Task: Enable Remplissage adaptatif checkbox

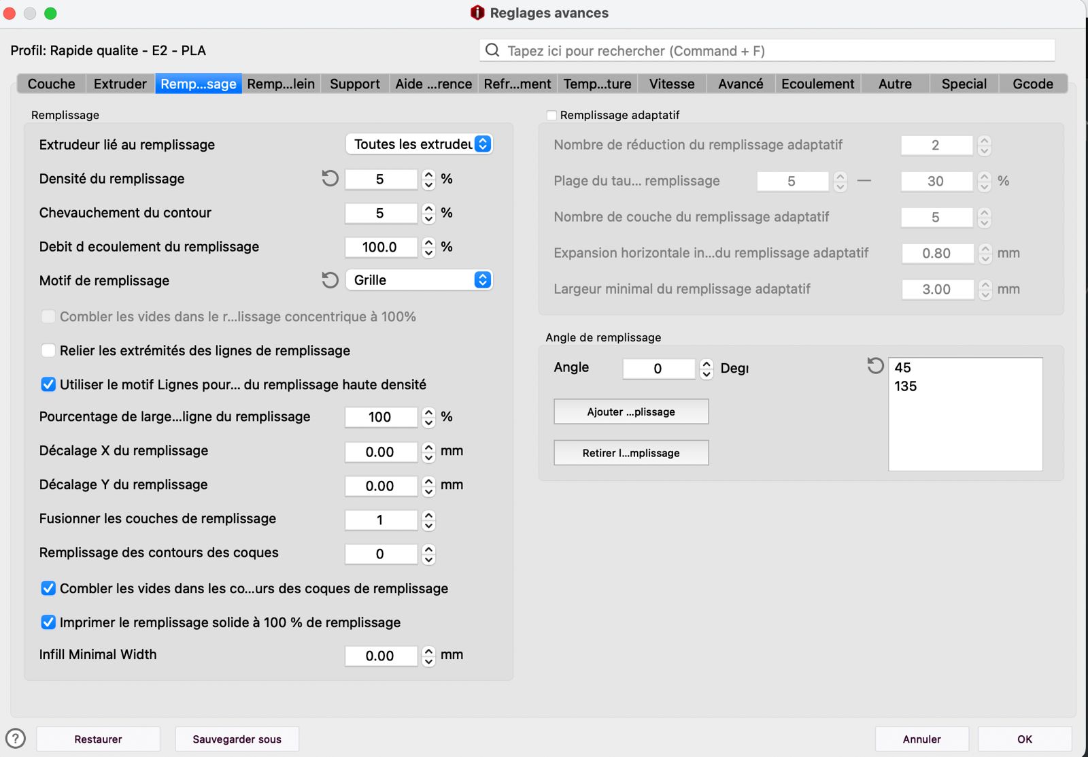Action: (551, 116)
